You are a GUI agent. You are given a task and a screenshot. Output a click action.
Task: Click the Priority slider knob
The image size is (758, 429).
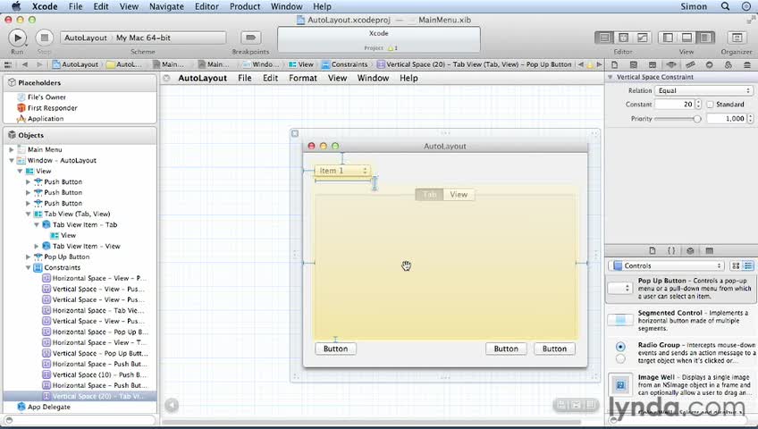pyautogui.click(x=696, y=118)
